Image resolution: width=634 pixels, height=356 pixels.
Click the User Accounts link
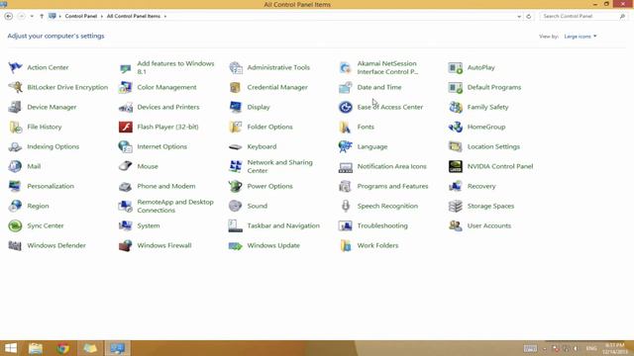pos(489,225)
